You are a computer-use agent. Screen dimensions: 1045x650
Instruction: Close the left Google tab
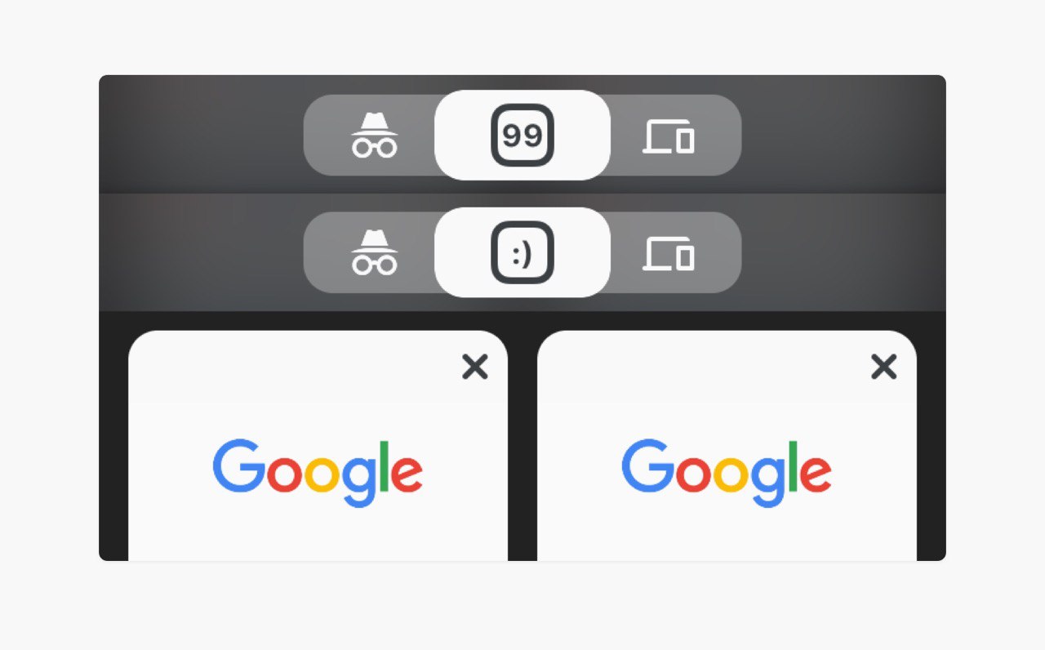474,367
